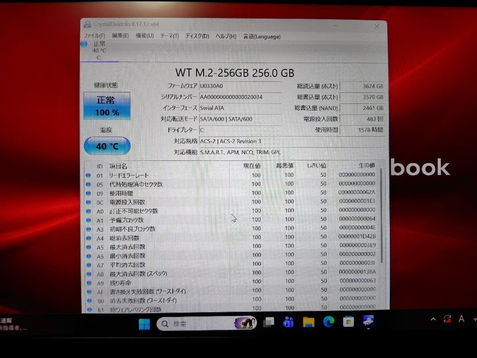Click the 正常 100 % health status button
477x358 pixels.
coord(107,106)
